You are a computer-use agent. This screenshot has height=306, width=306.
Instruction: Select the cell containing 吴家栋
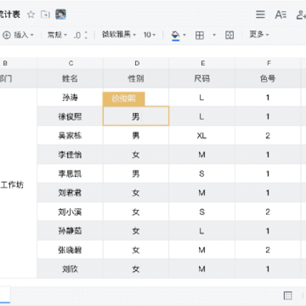coord(70,135)
